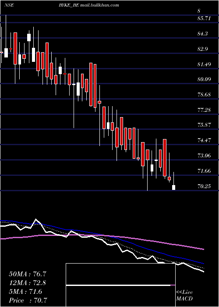Click the 50MA : 76.7 readout

pyautogui.click(x=28, y=274)
